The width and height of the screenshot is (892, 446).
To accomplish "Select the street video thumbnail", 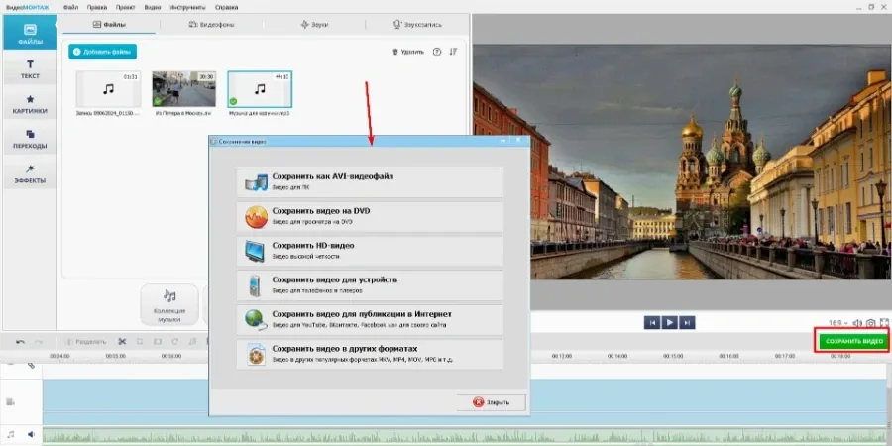I will [x=183, y=89].
